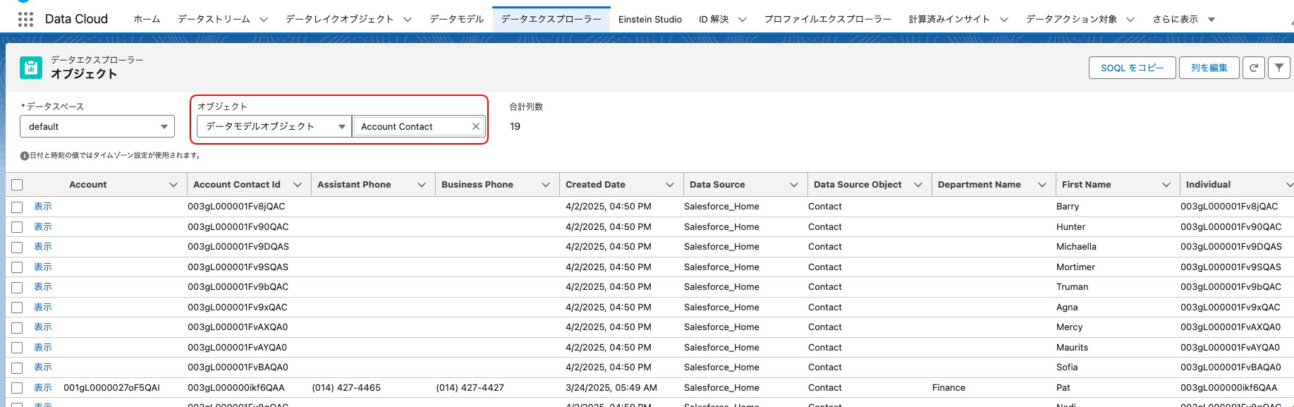Check the row for 003gL000001Fv9SQAS
Viewport: 1294px width, 407px height.
17,267
